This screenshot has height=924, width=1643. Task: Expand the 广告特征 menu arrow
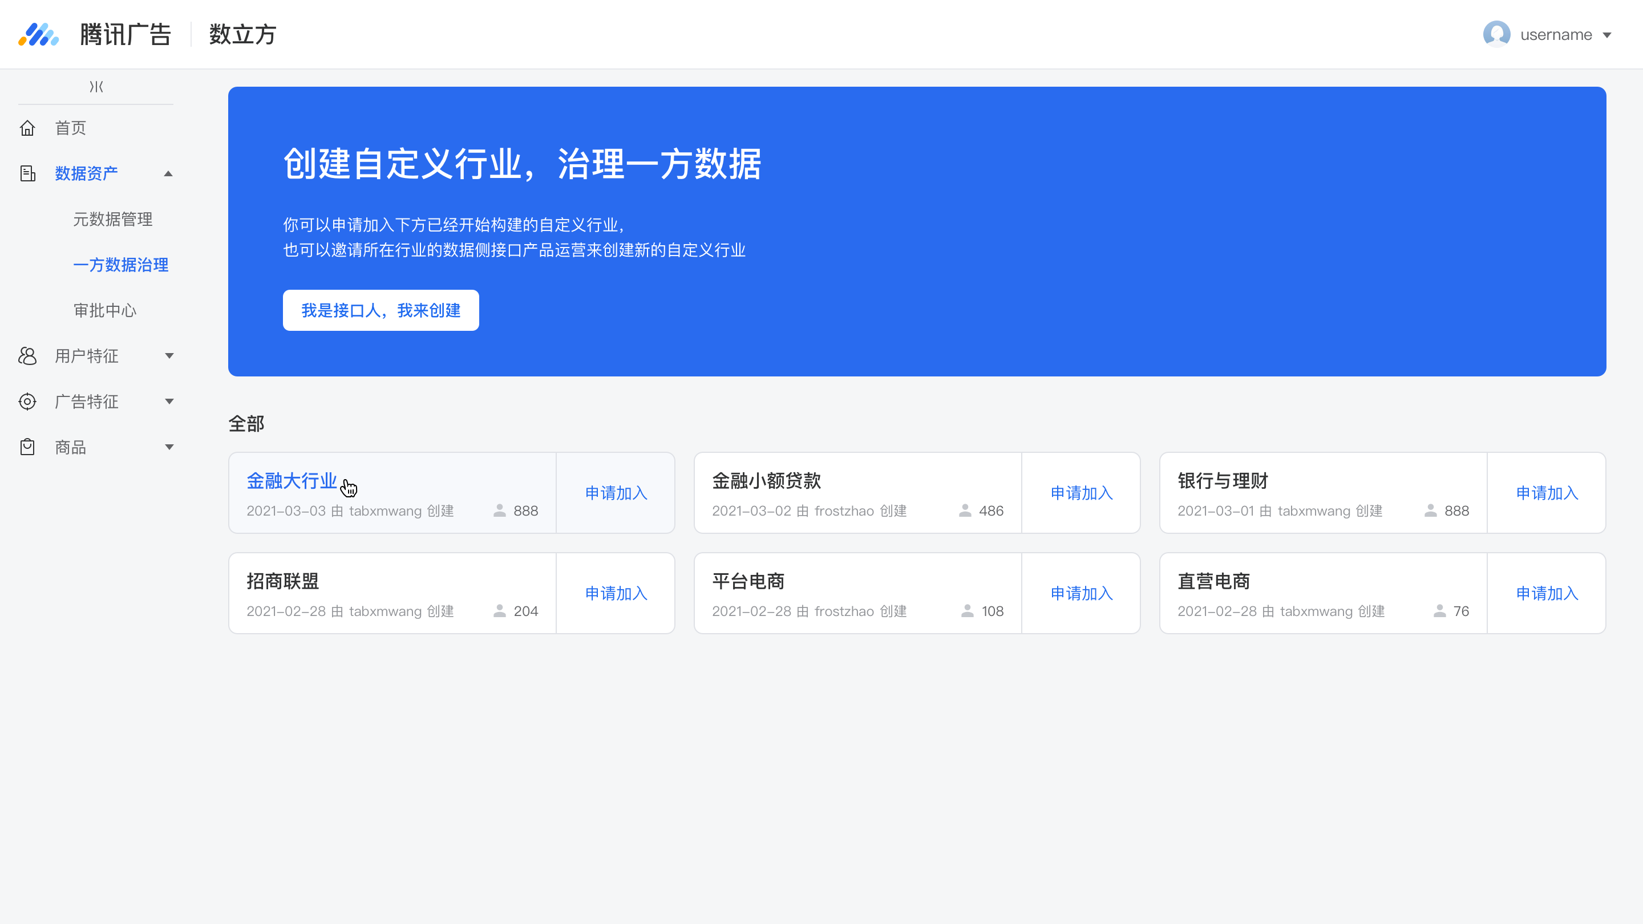click(169, 401)
